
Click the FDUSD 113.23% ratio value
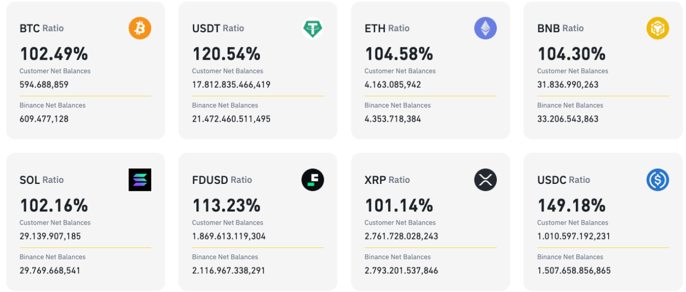(226, 205)
